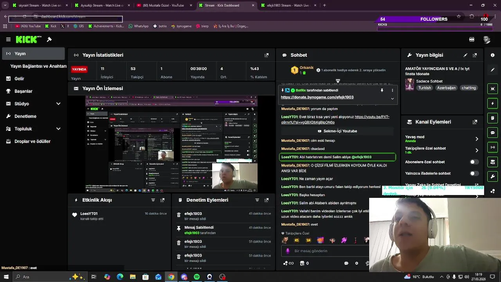
Task: Click the Windows Start button
Action: [6, 277]
